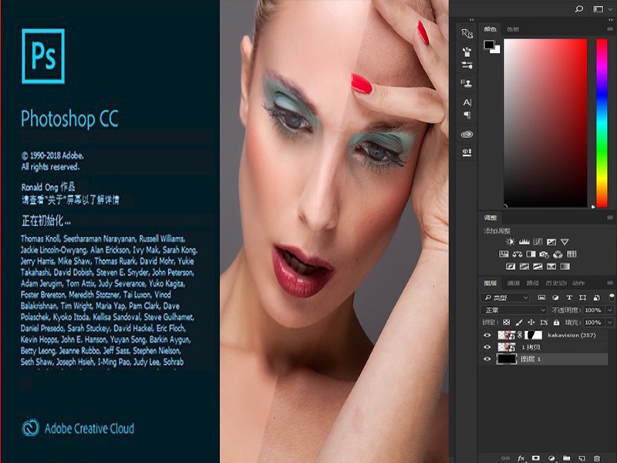
Task: Add a Curves adjustment
Action: pos(538,242)
